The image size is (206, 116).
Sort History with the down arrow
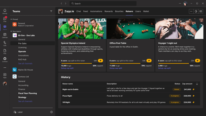click(197, 84)
